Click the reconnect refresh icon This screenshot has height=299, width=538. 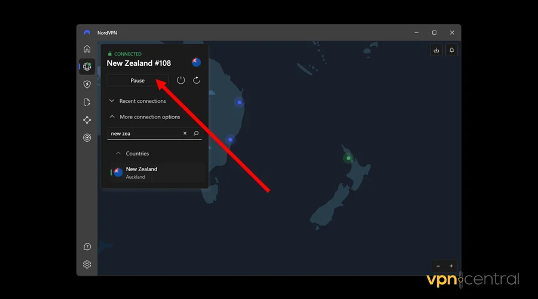(196, 80)
